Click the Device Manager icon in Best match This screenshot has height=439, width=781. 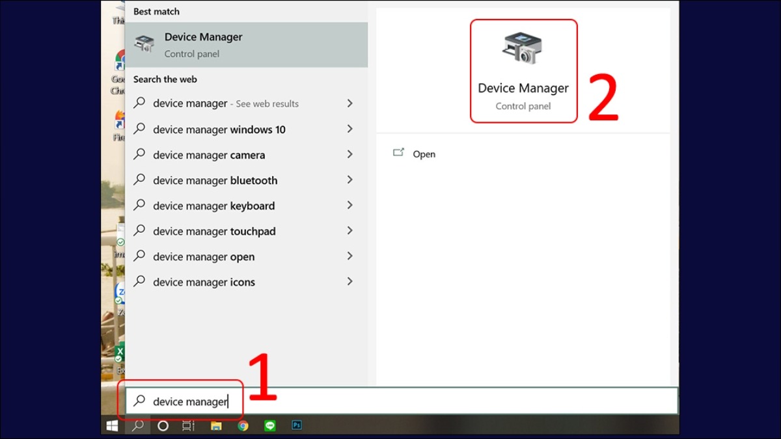coord(144,44)
